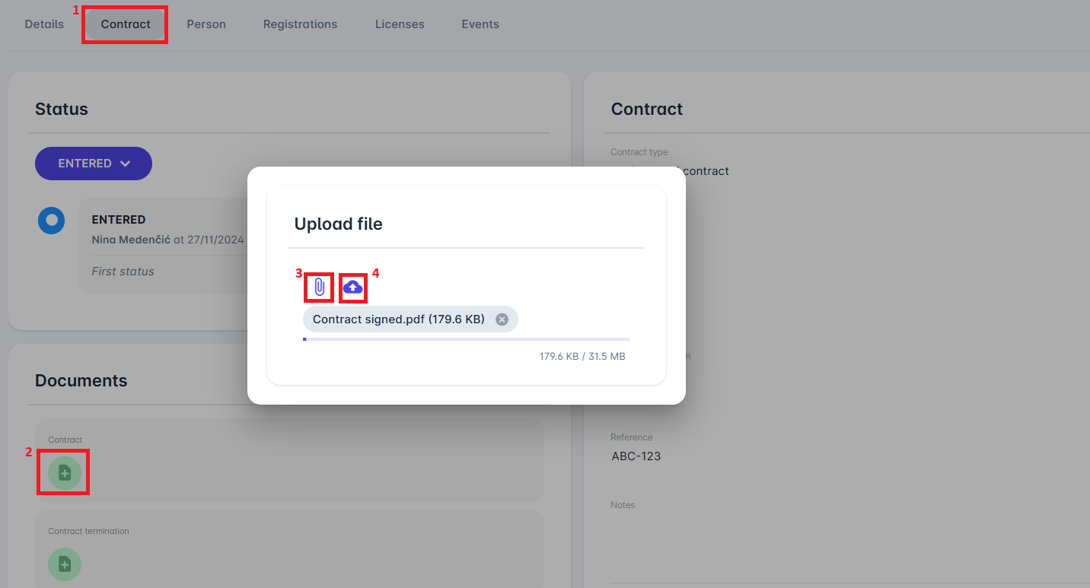This screenshot has width=1090, height=588.
Task: Click the Contract signed.pdf file chip
Action: [398, 319]
